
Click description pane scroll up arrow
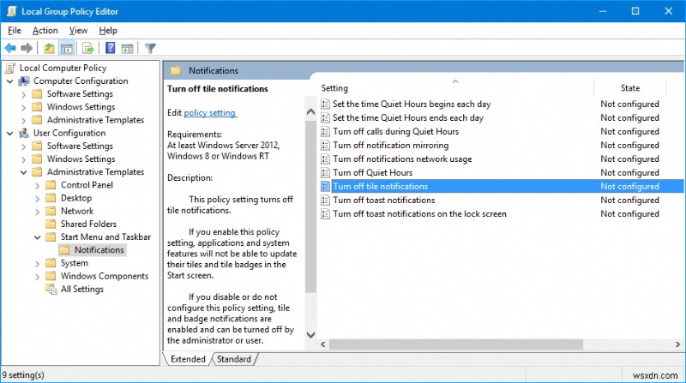click(x=310, y=112)
